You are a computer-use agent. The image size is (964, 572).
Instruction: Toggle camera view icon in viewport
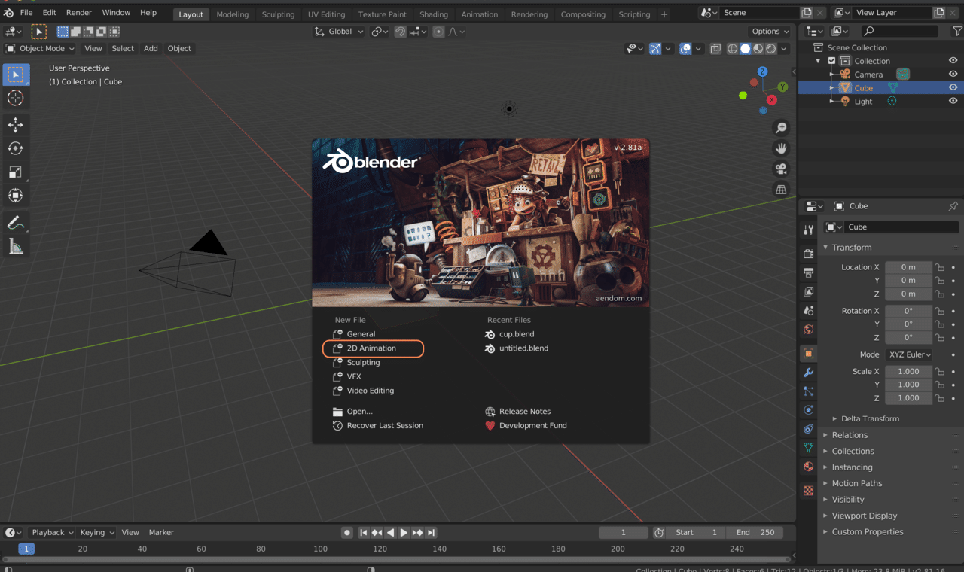pyautogui.click(x=782, y=169)
